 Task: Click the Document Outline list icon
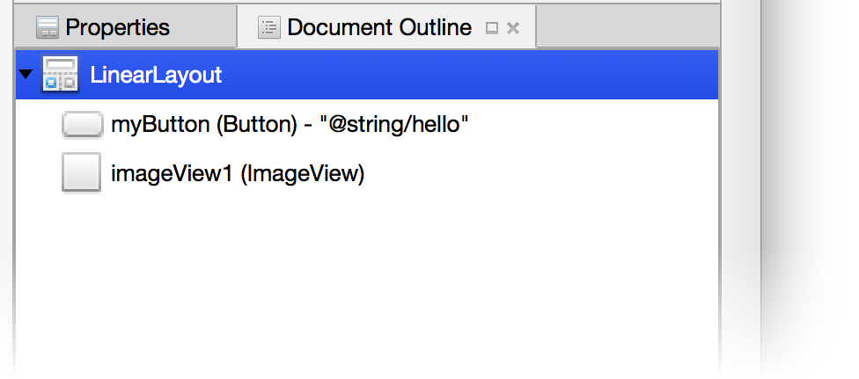[269, 27]
